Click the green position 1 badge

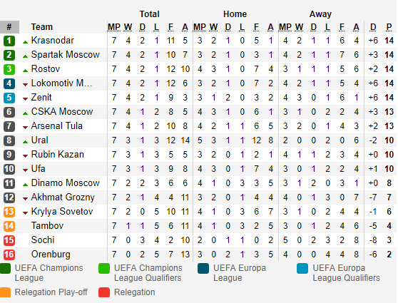(x=9, y=41)
